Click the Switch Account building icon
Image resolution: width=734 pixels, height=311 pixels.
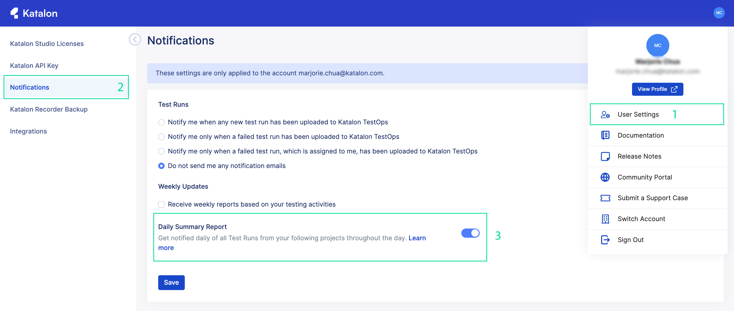[605, 219]
